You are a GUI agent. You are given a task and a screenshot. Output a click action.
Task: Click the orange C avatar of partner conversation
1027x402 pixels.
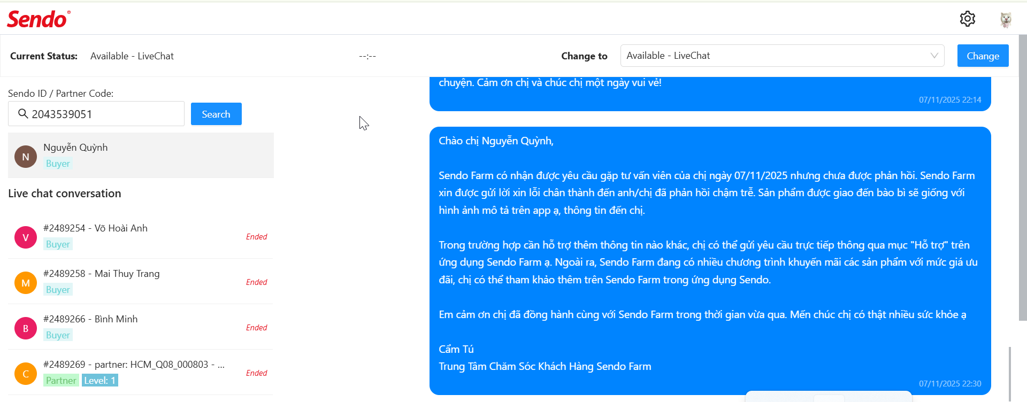[26, 374]
